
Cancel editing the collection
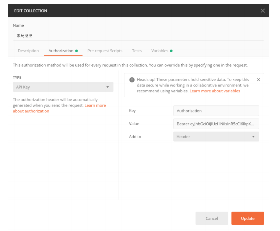click(212, 218)
